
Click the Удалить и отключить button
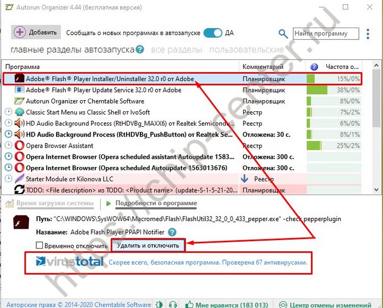pyautogui.click(x=148, y=245)
